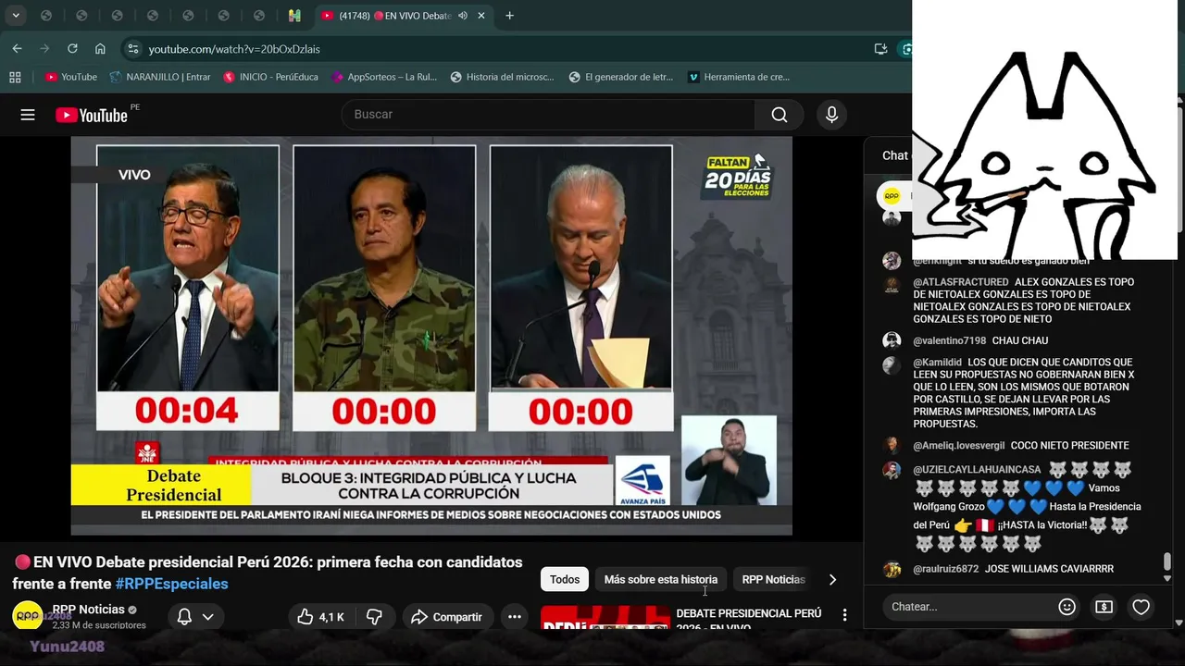Open the @ATLASFRACTURED username in chat
1185x666 pixels.
tap(960, 282)
